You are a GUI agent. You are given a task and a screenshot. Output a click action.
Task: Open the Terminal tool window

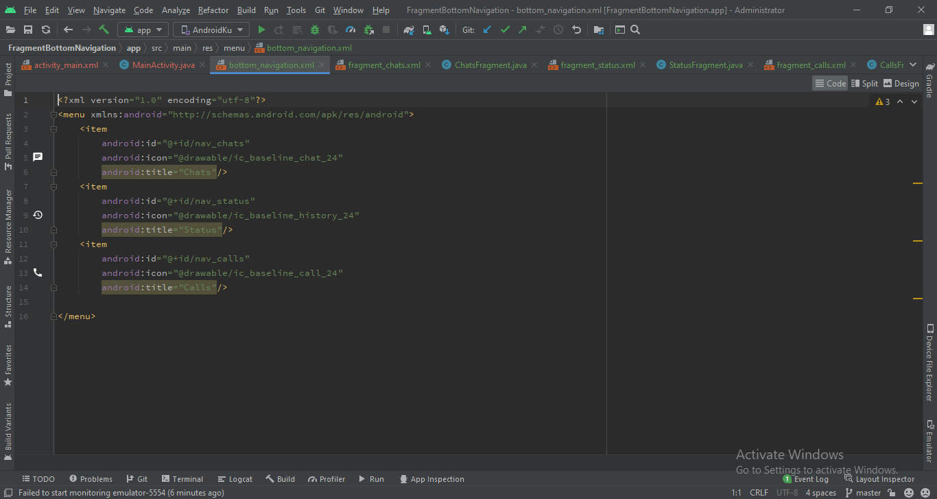pyautogui.click(x=182, y=479)
